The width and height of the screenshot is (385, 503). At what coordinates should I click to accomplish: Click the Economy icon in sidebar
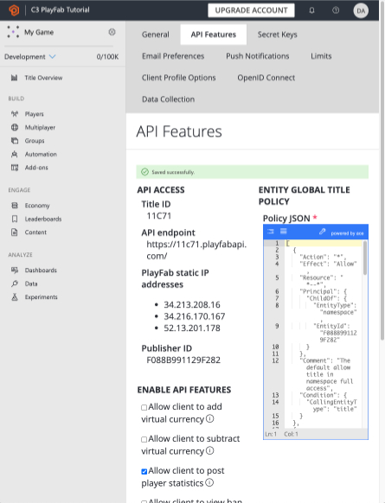pyautogui.click(x=15, y=206)
